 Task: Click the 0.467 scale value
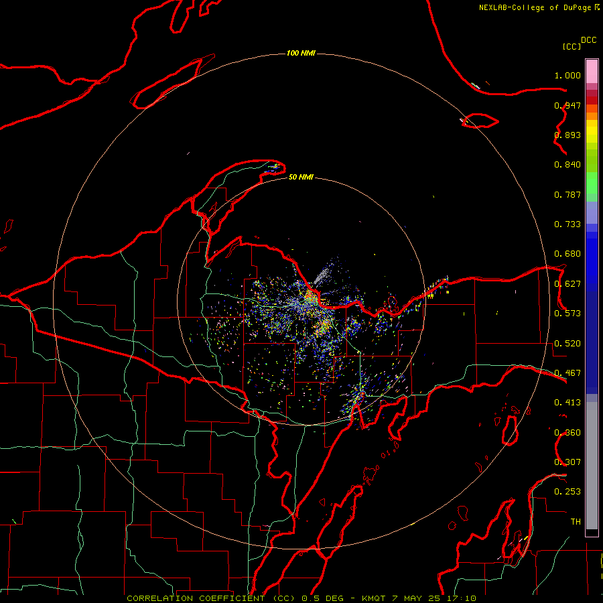coord(567,373)
